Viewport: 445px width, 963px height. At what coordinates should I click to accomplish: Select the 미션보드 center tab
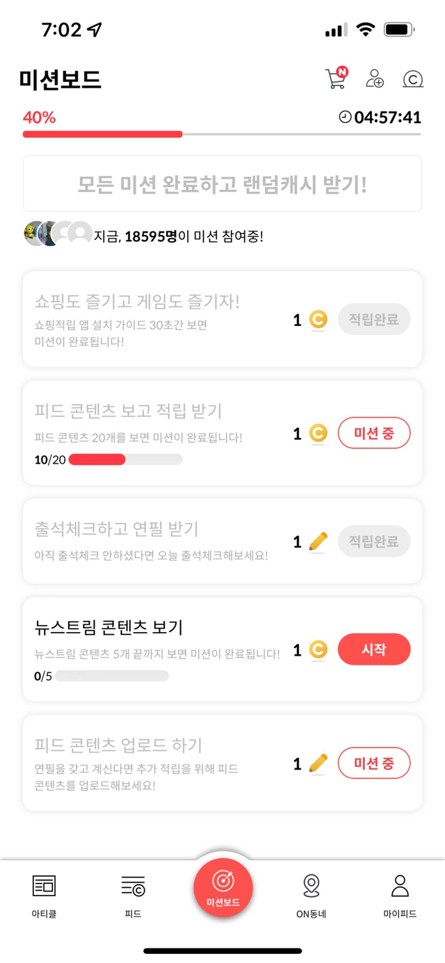pos(222,887)
